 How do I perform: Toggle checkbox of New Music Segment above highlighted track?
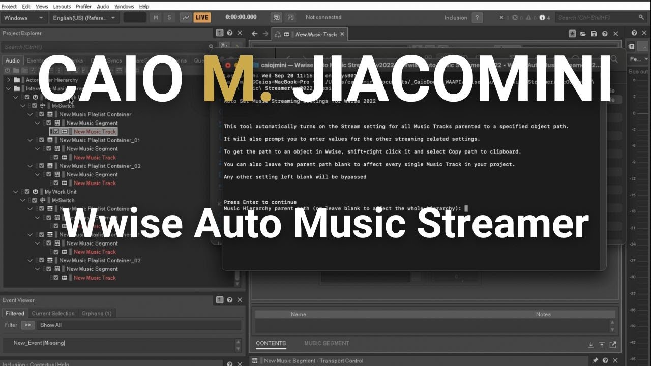(49, 123)
